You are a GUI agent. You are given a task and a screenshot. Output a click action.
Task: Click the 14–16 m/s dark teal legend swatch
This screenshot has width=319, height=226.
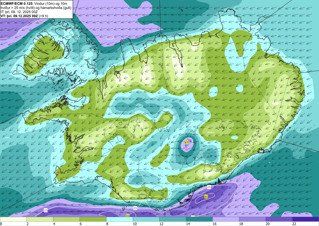click(199, 219)
